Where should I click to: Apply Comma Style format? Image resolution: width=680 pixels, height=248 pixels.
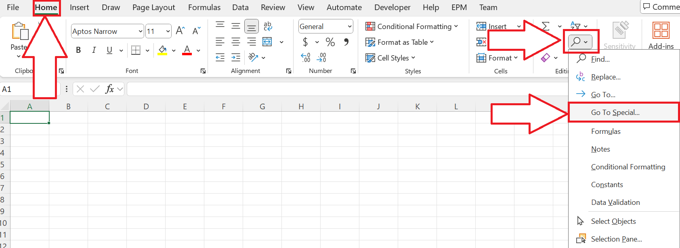tap(346, 42)
